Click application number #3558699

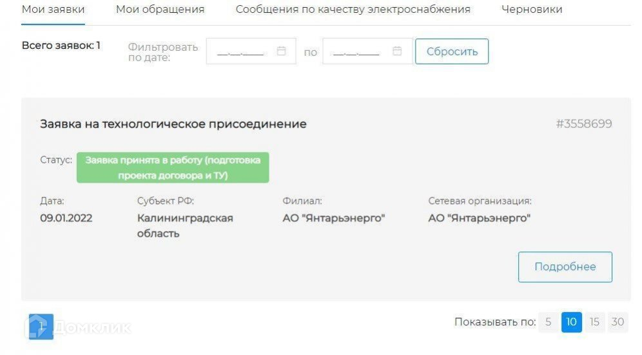pyautogui.click(x=583, y=124)
